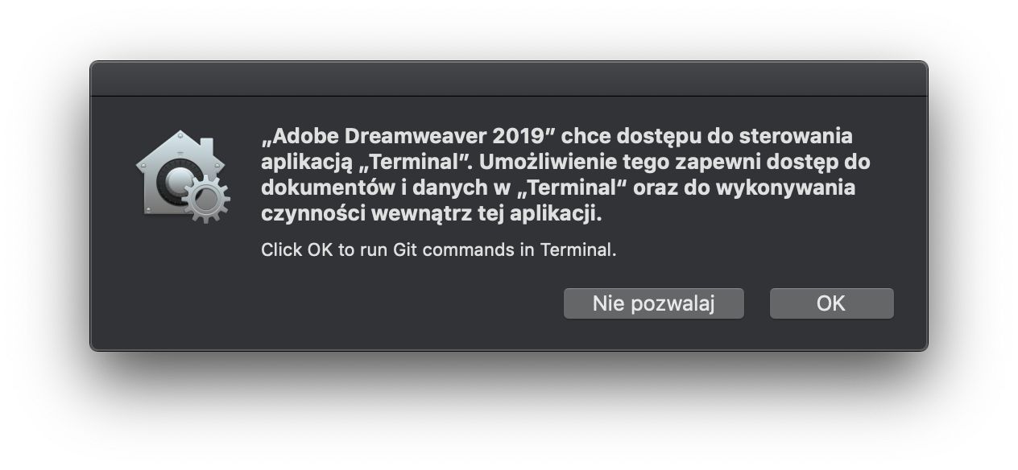Deny access by choosing Nie pozwalaj
This screenshot has width=1018, height=470.
(x=654, y=303)
